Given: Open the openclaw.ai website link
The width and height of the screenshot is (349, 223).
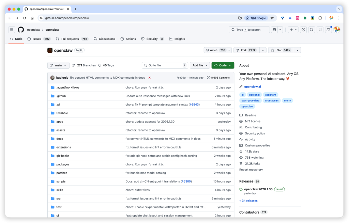Looking at the screenshot, I should (252, 87).
